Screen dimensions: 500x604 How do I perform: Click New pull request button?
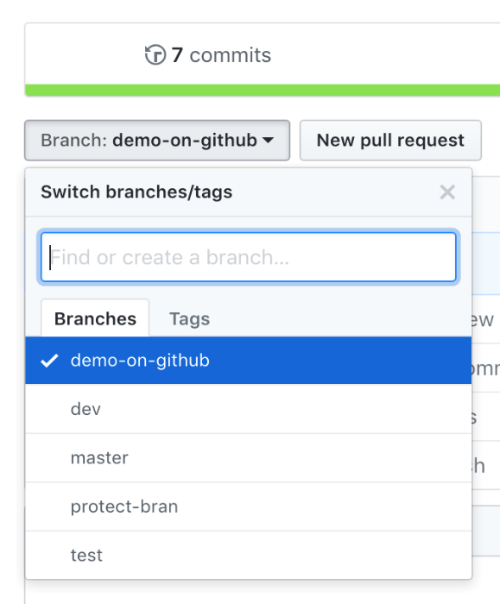390,140
